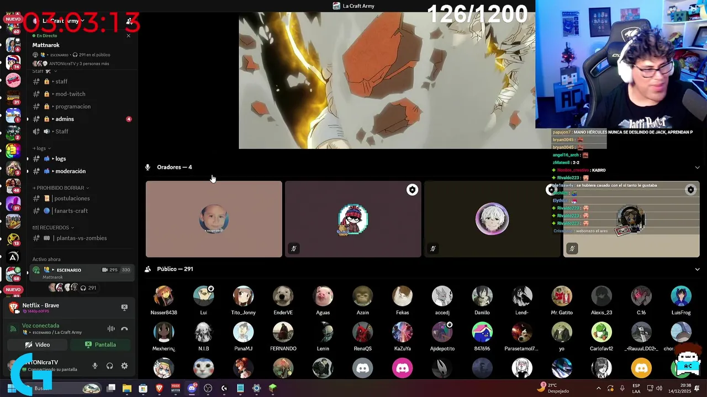Open the notification center bell icon

click(698, 388)
